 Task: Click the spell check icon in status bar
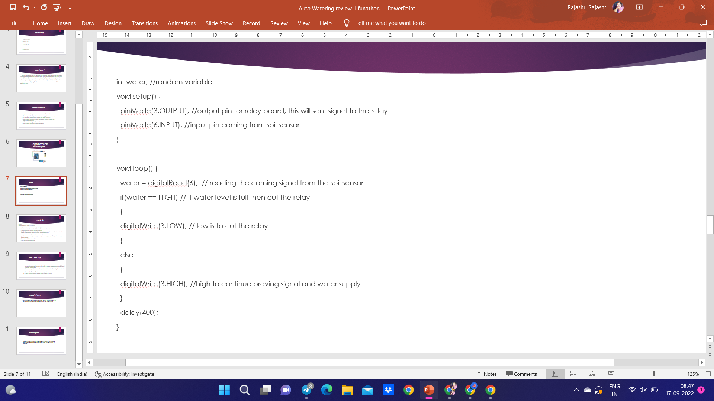[46, 374]
